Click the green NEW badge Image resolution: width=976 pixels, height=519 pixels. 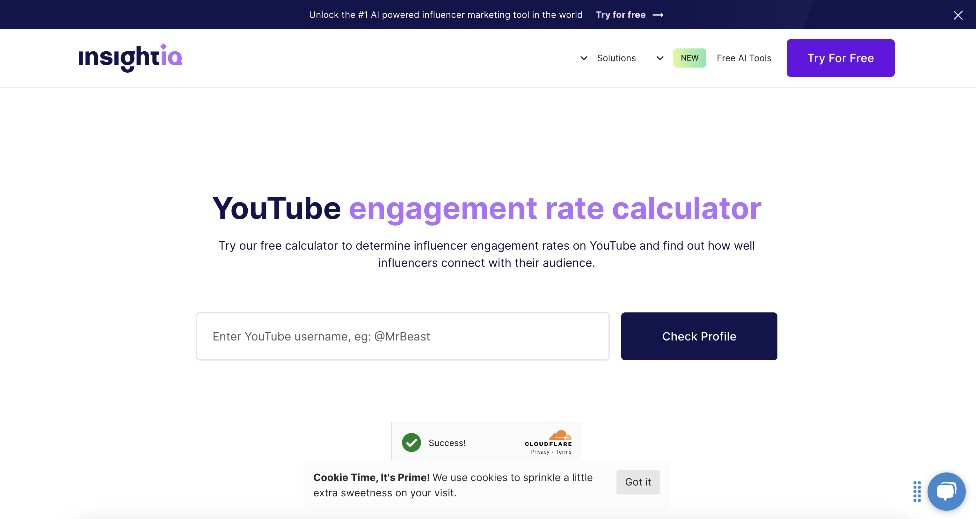pyautogui.click(x=689, y=58)
